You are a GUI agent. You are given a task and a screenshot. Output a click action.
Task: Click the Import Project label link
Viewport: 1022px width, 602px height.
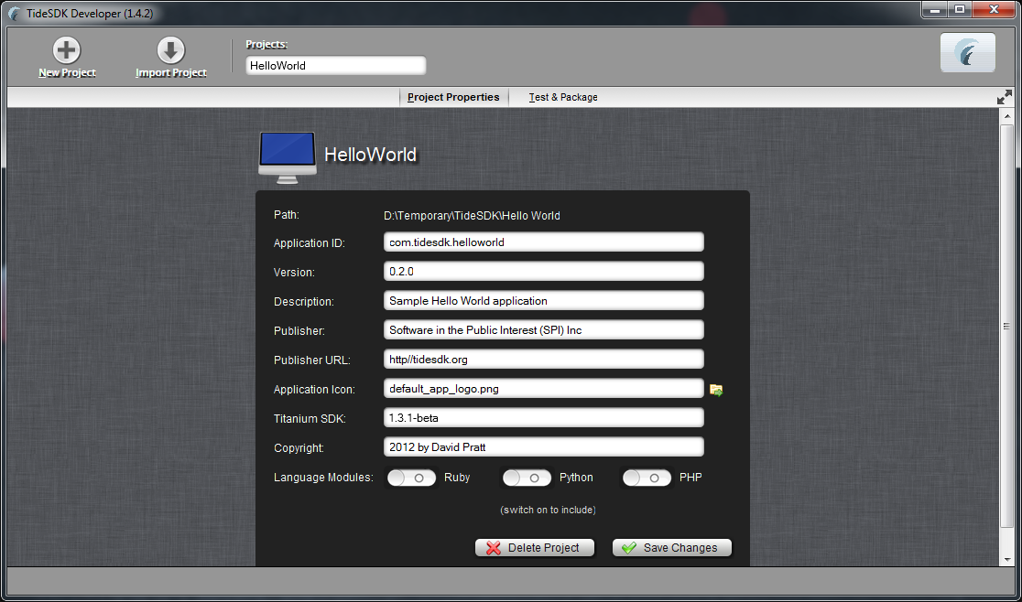(170, 73)
